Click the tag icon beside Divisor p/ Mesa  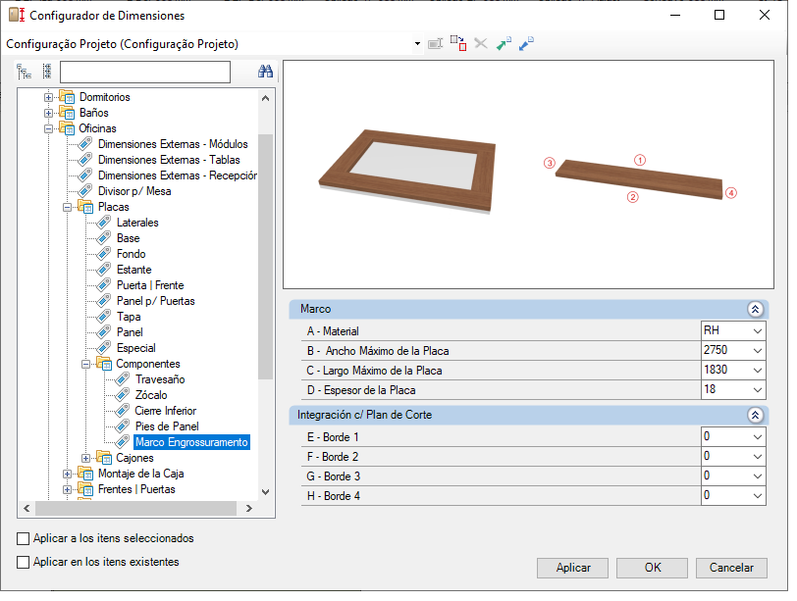(x=84, y=191)
